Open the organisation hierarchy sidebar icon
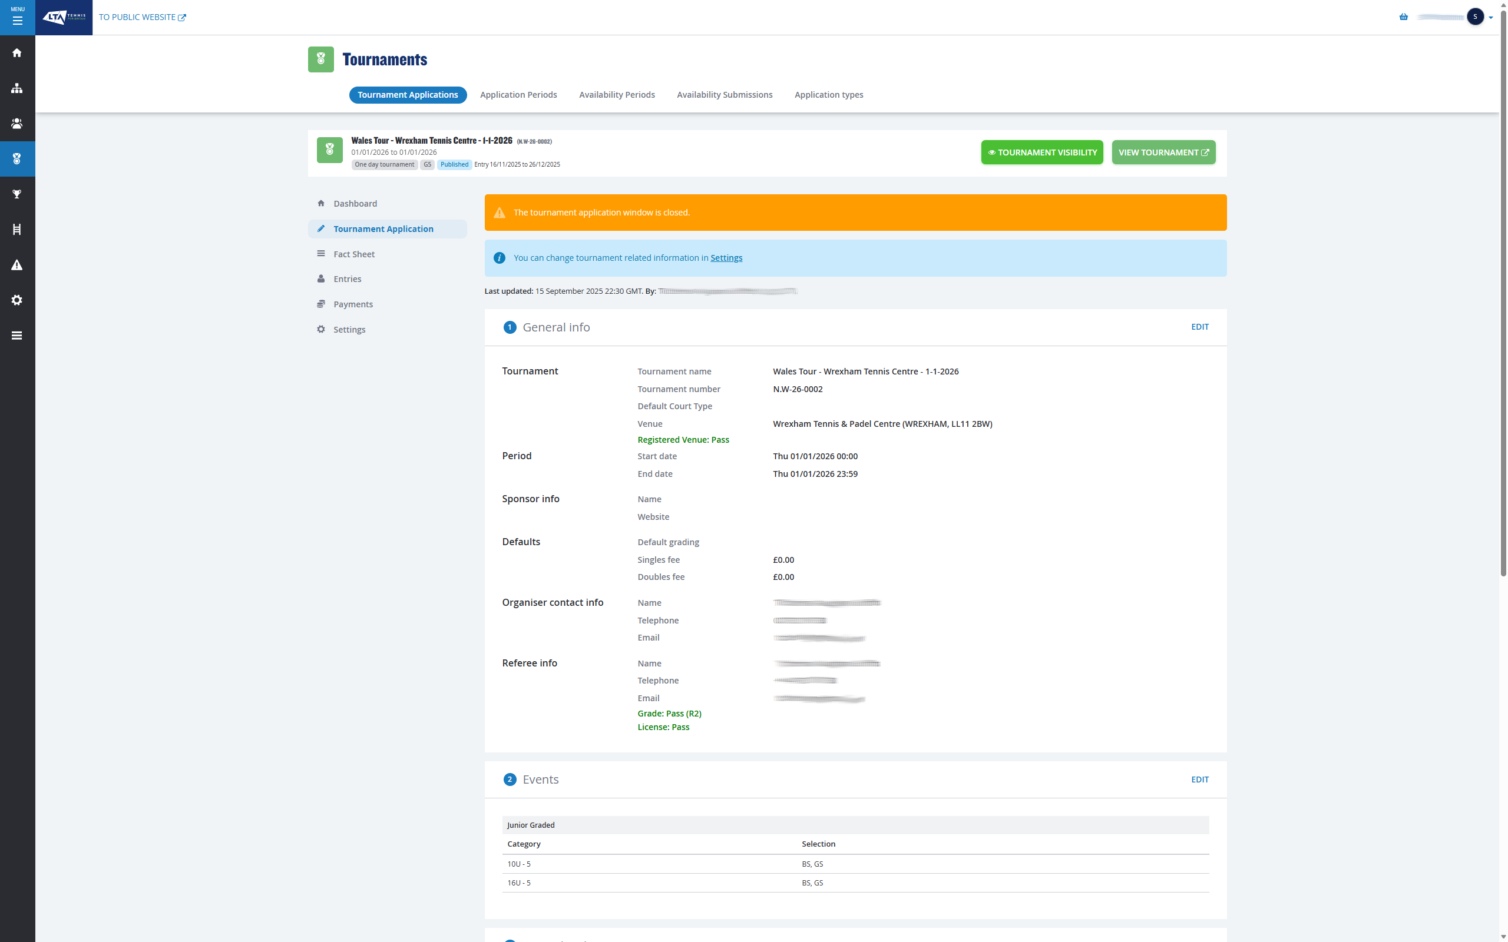This screenshot has height=942, width=1508. [x=18, y=88]
